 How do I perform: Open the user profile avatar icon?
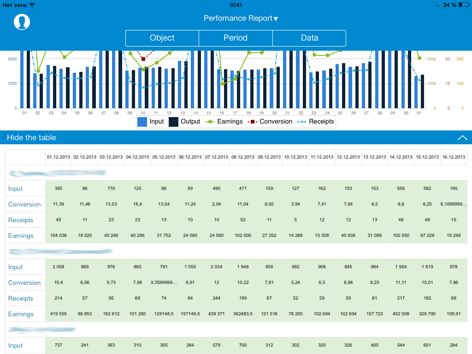tap(22, 22)
